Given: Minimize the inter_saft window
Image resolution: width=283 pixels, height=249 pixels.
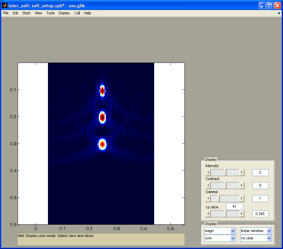Looking at the screenshot, I should (x=262, y=6).
